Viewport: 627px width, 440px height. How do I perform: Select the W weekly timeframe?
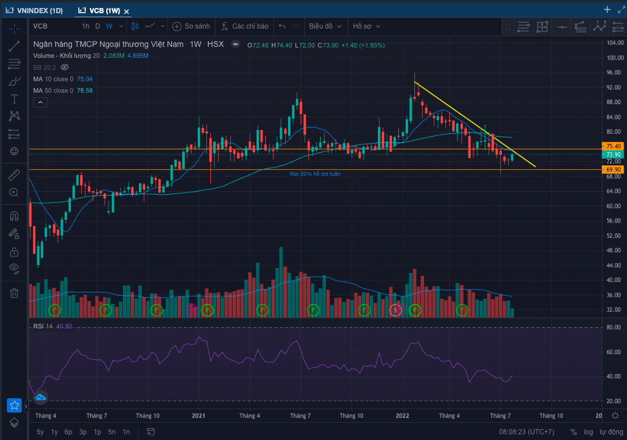(x=109, y=26)
